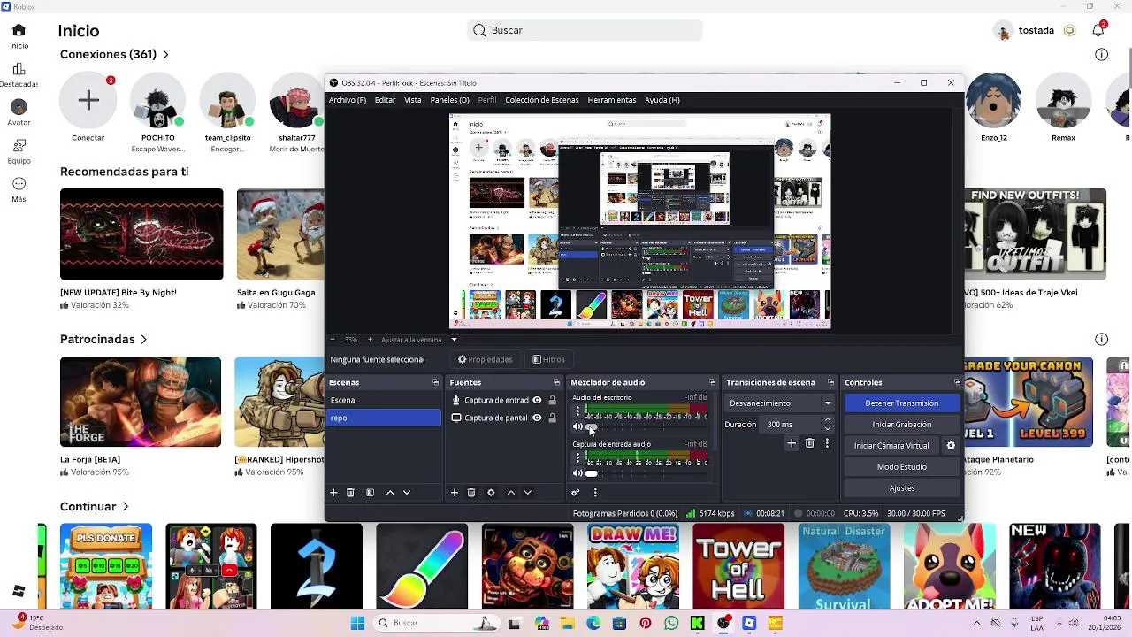This screenshot has width=1132, height=637.
Task: Open Paneles (D) menu in OBS
Action: point(449,100)
